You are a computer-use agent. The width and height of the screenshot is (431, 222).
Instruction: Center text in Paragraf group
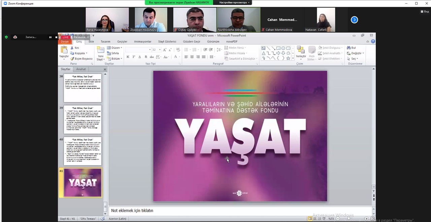[192, 57]
